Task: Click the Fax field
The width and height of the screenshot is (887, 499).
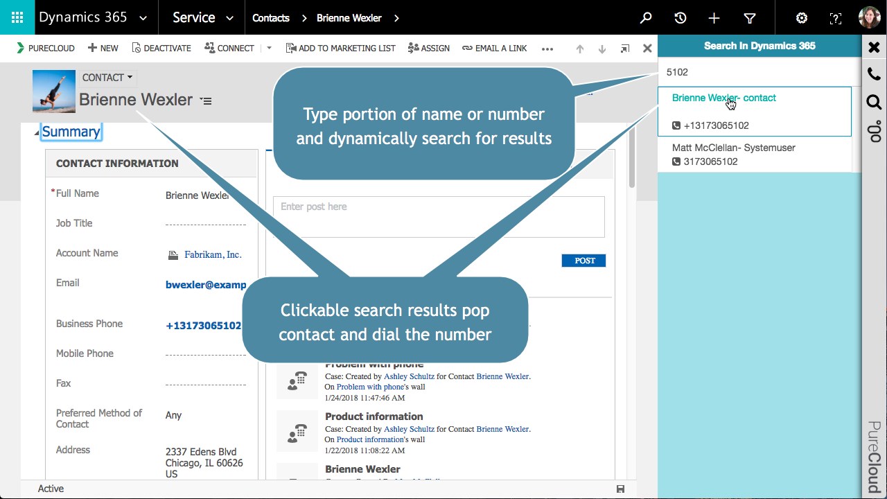Action: (x=206, y=383)
